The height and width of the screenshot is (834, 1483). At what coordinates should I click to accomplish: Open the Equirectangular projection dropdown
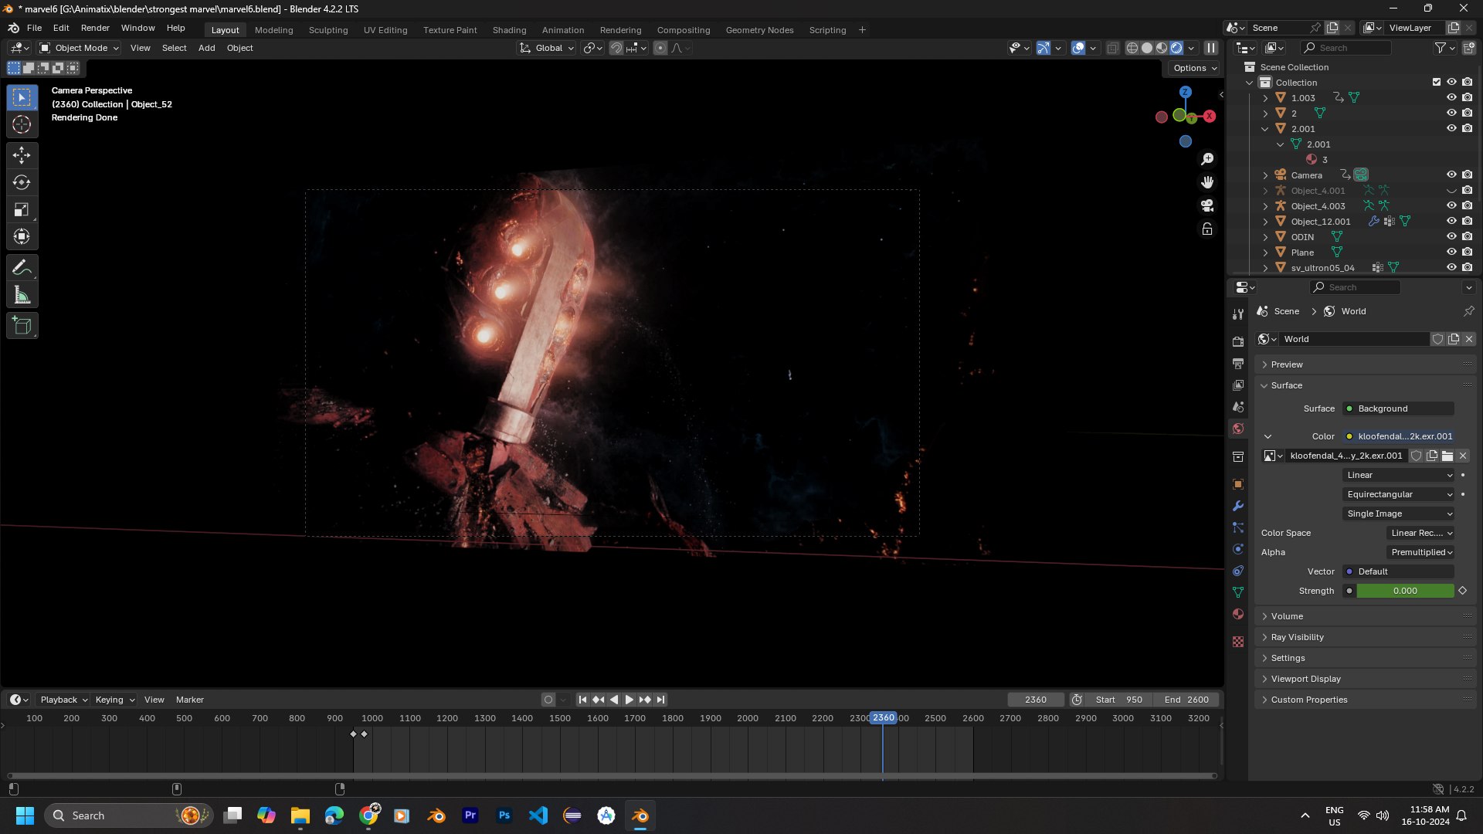tap(1399, 494)
